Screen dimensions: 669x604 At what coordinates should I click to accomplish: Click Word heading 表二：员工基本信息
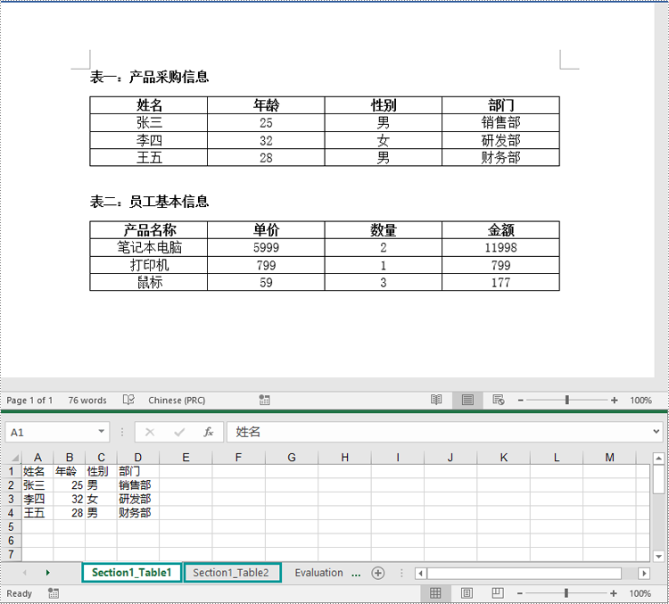[149, 202]
